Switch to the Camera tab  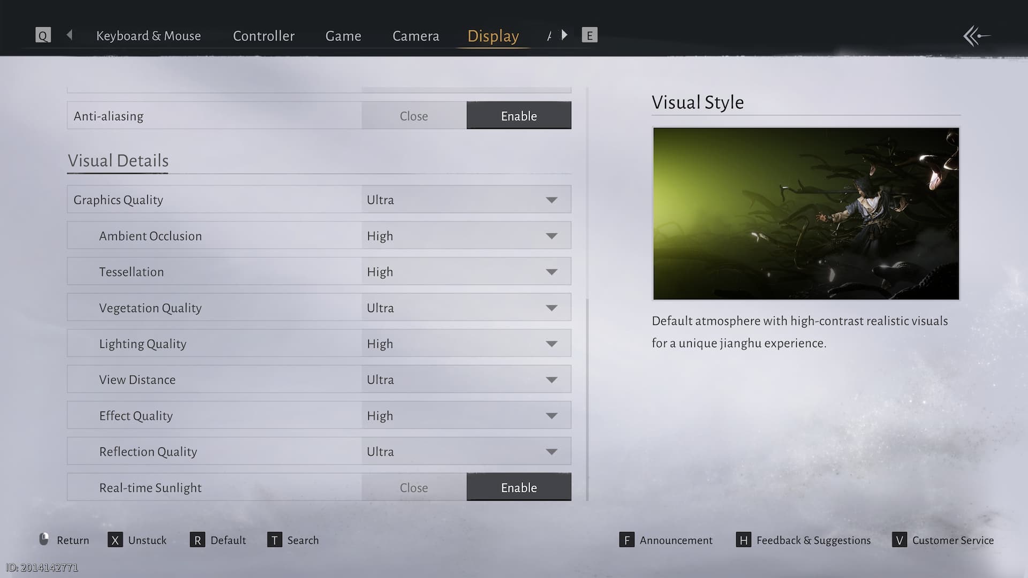click(x=415, y=36)
